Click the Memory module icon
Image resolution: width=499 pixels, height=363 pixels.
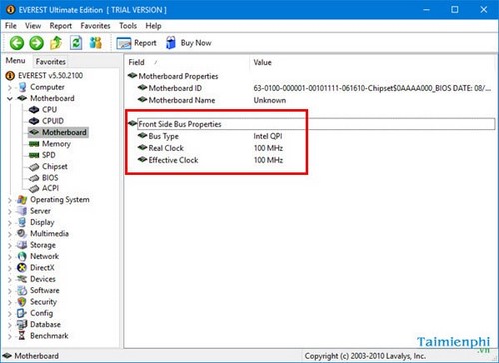click(x=34, y=144)
